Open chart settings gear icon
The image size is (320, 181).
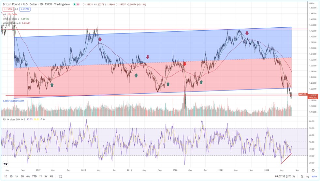(x=313, y=170)
